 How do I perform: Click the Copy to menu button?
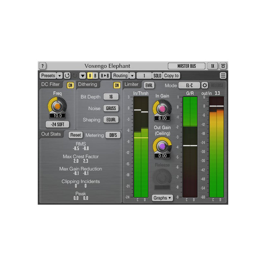[x=171, y=76]
